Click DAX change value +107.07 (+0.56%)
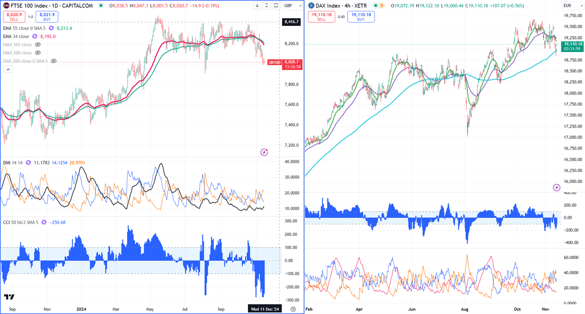585x314 pixels. click(x=506, y=5)
